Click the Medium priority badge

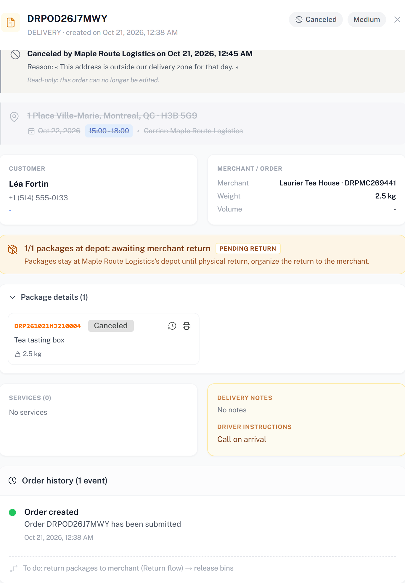367,20
